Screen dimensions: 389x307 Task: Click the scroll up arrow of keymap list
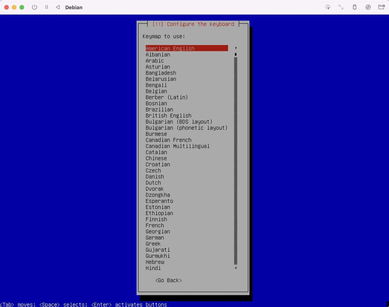pos(236,48)
